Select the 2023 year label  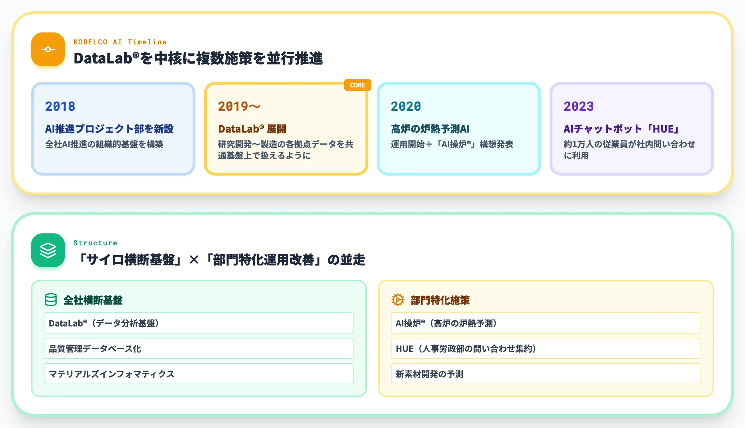point(579,106)
